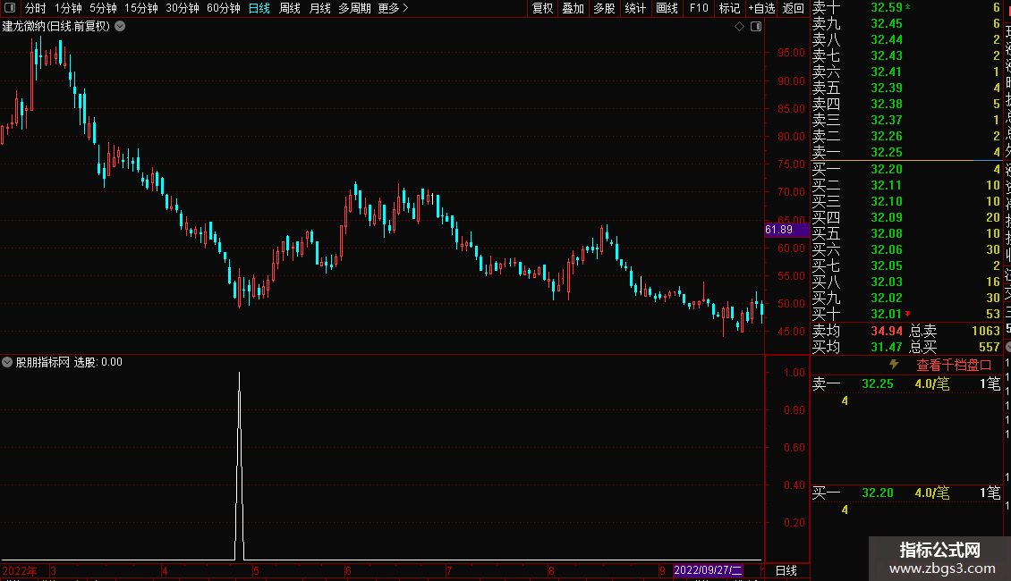Select the 日线 daily chart tab

click(x=259, y=8)
